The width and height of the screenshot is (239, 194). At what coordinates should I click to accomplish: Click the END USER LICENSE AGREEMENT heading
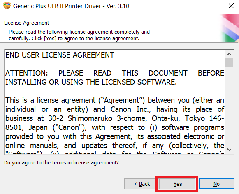(x=60, y=55)
